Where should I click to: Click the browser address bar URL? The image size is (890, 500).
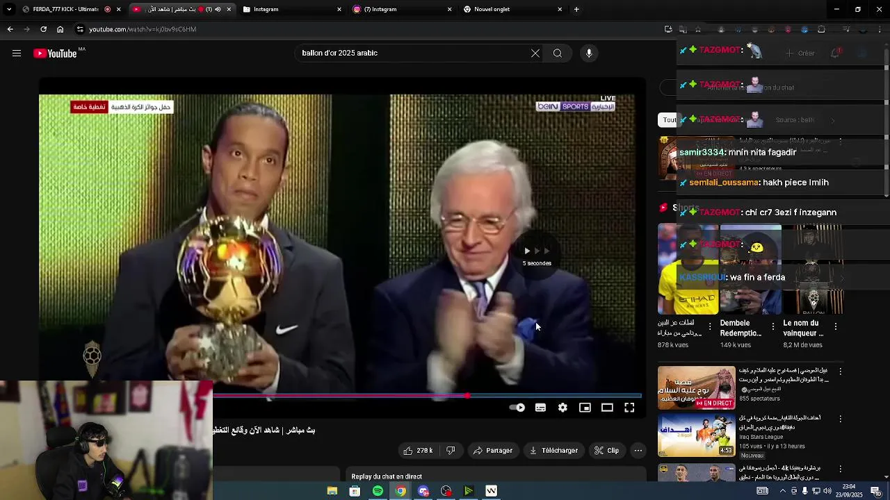(143, 29)
